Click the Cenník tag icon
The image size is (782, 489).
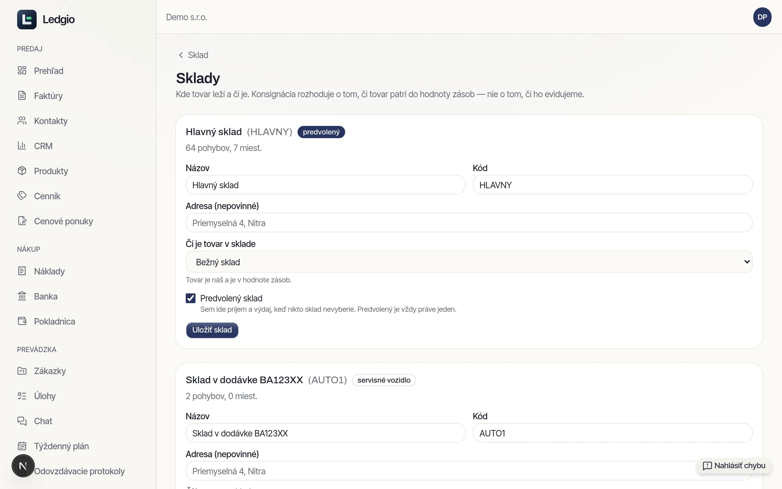22,196
